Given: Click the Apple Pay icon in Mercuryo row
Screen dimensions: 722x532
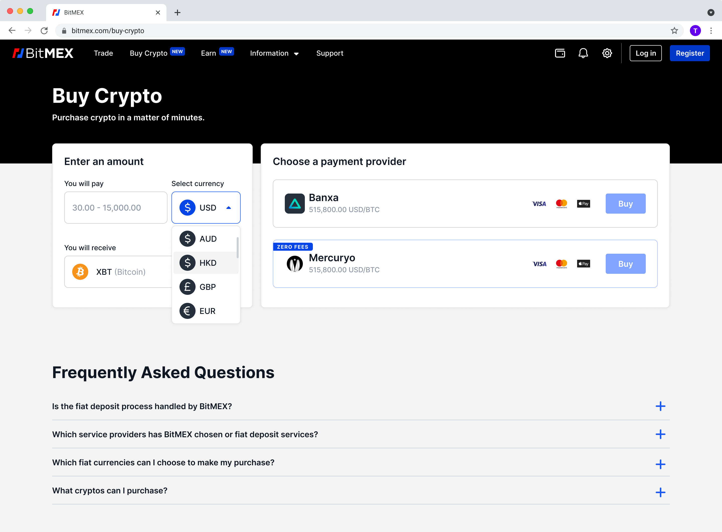Looking at the screenshot, I should (583, 264).
